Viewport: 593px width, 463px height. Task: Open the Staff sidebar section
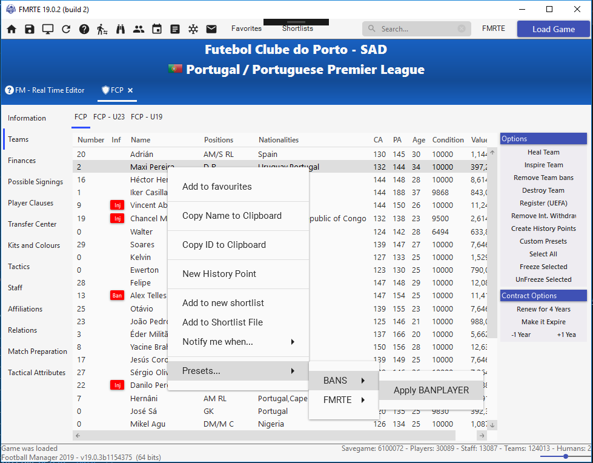click(15, 287)
